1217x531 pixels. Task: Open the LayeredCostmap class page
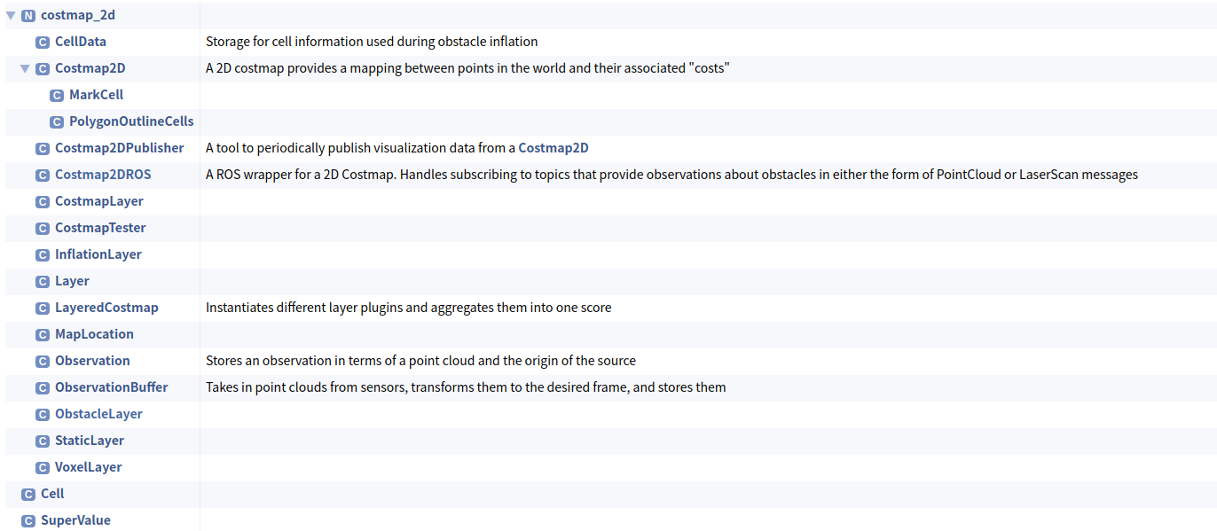[x=106, y=307]
